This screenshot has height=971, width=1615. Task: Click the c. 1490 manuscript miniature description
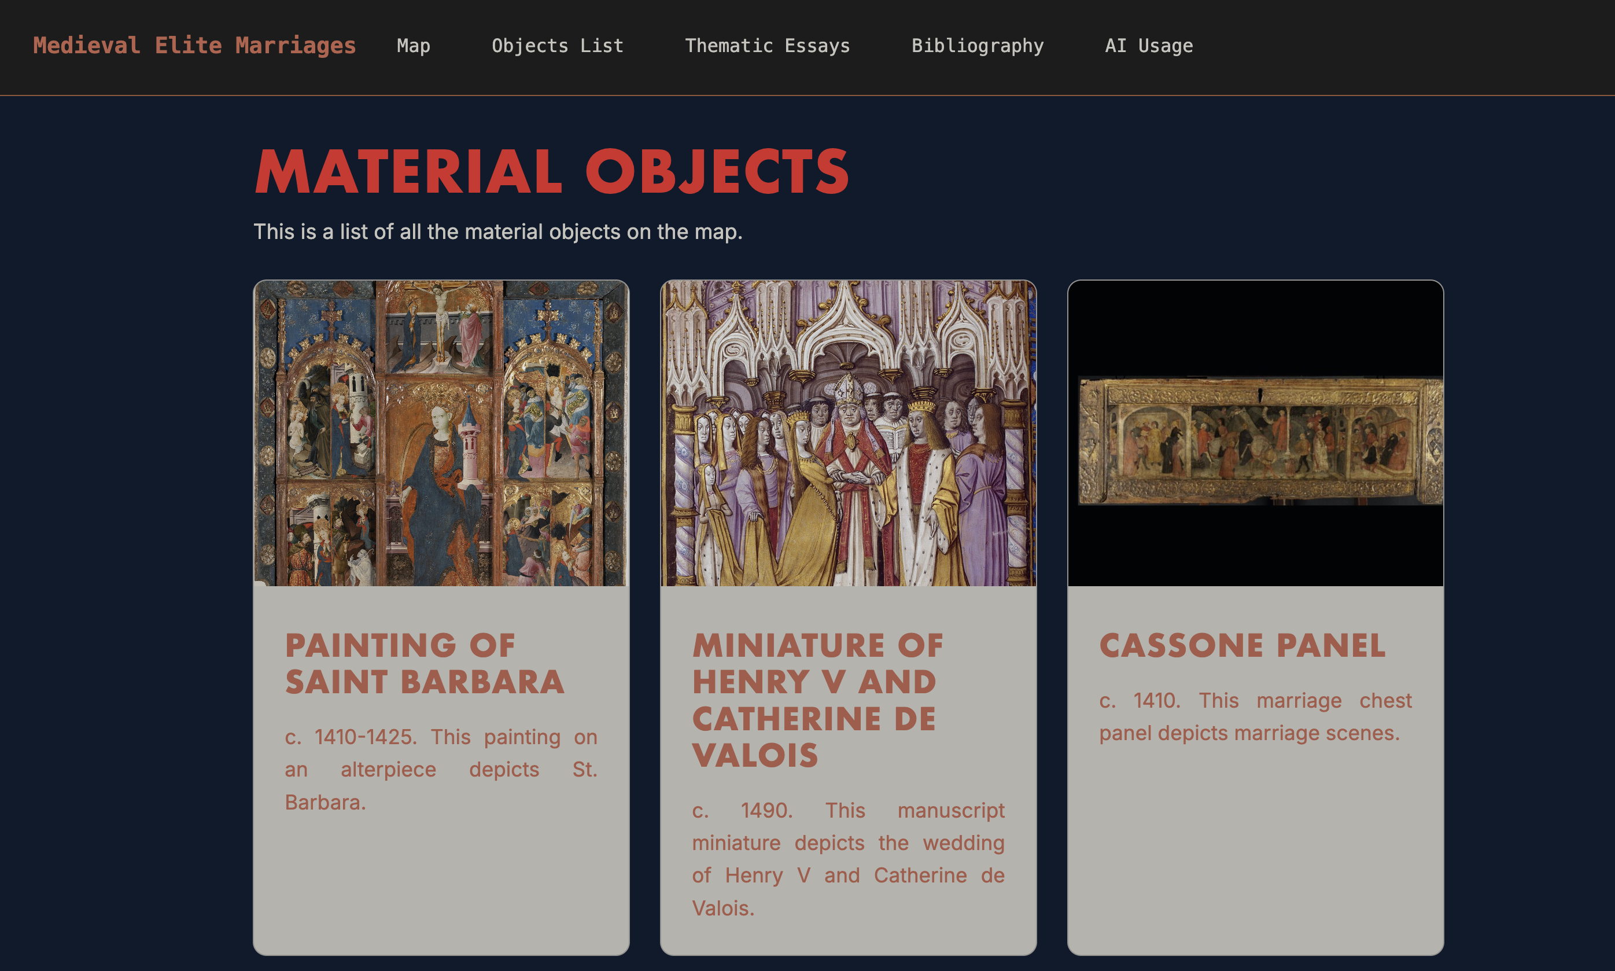[x=848, y=859]
